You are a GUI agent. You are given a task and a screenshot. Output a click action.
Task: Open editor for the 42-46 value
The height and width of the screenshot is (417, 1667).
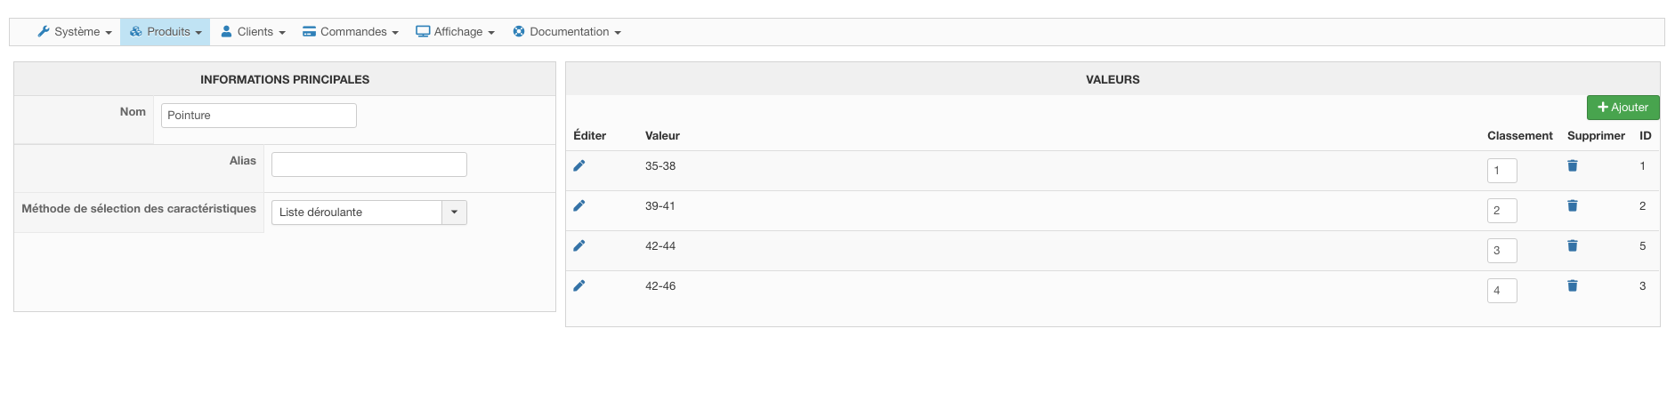pos(579,286)
